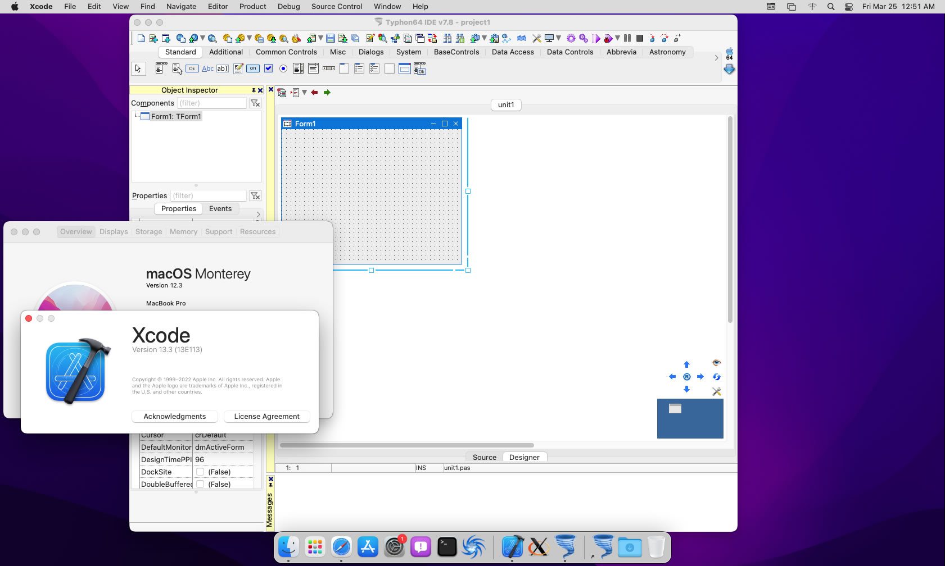This screenshot has height=566, width=945.
Task: Click the Properties filter input field
Action: pyautogui.click(x=209, y=196)
